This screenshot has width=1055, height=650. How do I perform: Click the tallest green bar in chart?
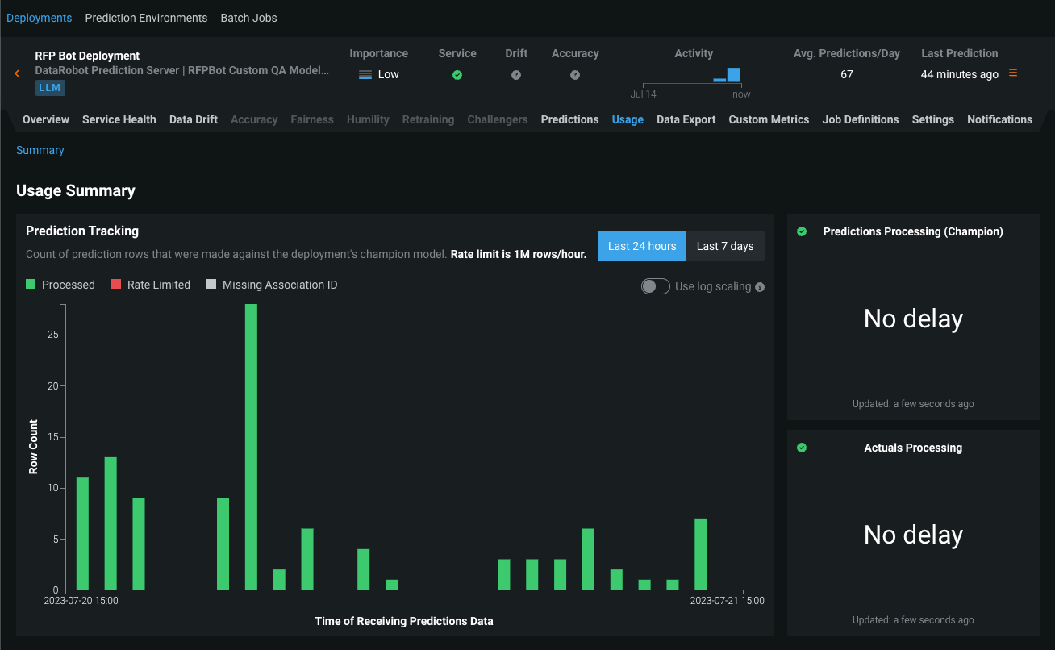[251, 446]
